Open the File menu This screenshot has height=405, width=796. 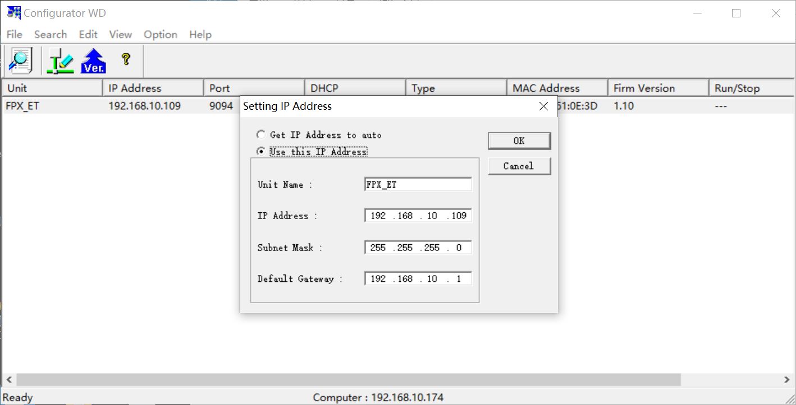coord(14,35)
